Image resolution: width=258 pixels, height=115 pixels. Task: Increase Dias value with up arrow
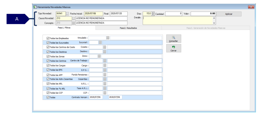point(153,13)
